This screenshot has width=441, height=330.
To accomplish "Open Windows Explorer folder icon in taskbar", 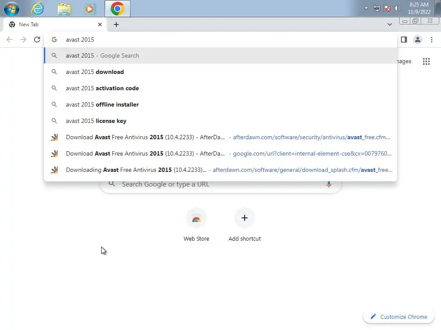I will pos(64,9).
